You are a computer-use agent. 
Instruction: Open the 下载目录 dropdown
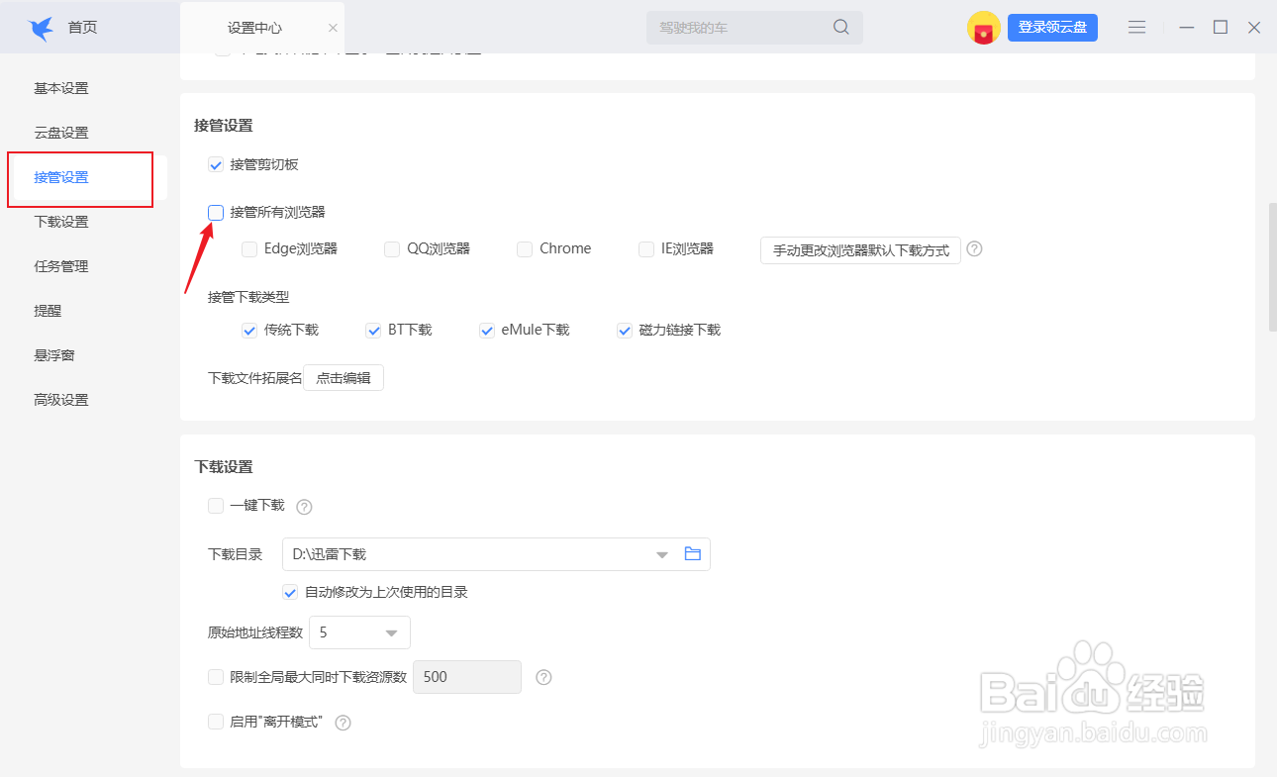[661, 554]
